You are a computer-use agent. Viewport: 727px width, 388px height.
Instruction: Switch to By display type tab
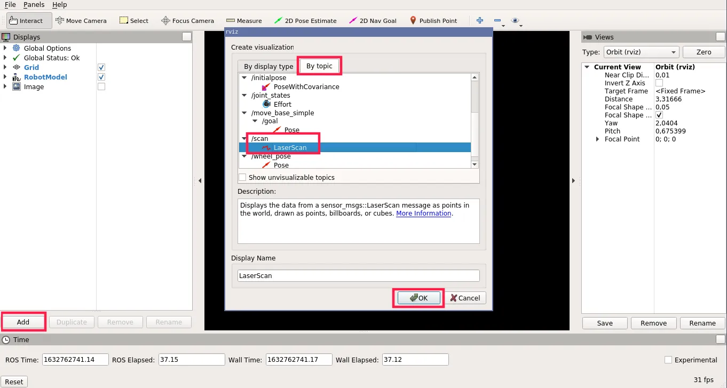[268, 66]
